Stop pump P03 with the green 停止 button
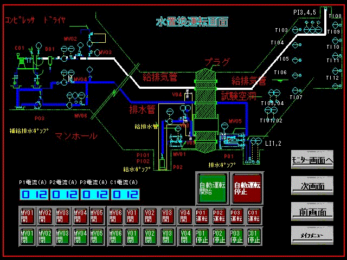 [x=236, y=236]
